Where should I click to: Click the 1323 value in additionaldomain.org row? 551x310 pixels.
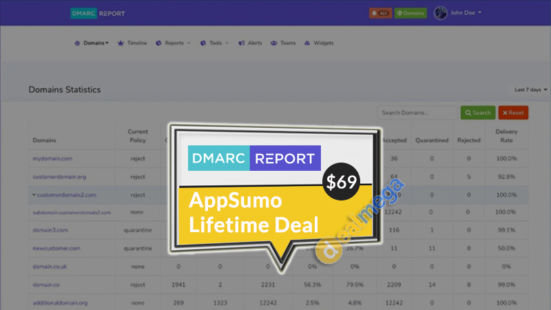220,302
